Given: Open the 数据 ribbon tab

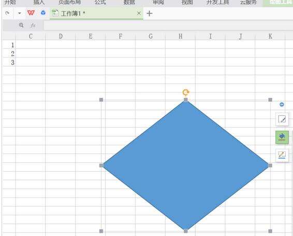Looking at the screenshot, I should click(129, 2).
